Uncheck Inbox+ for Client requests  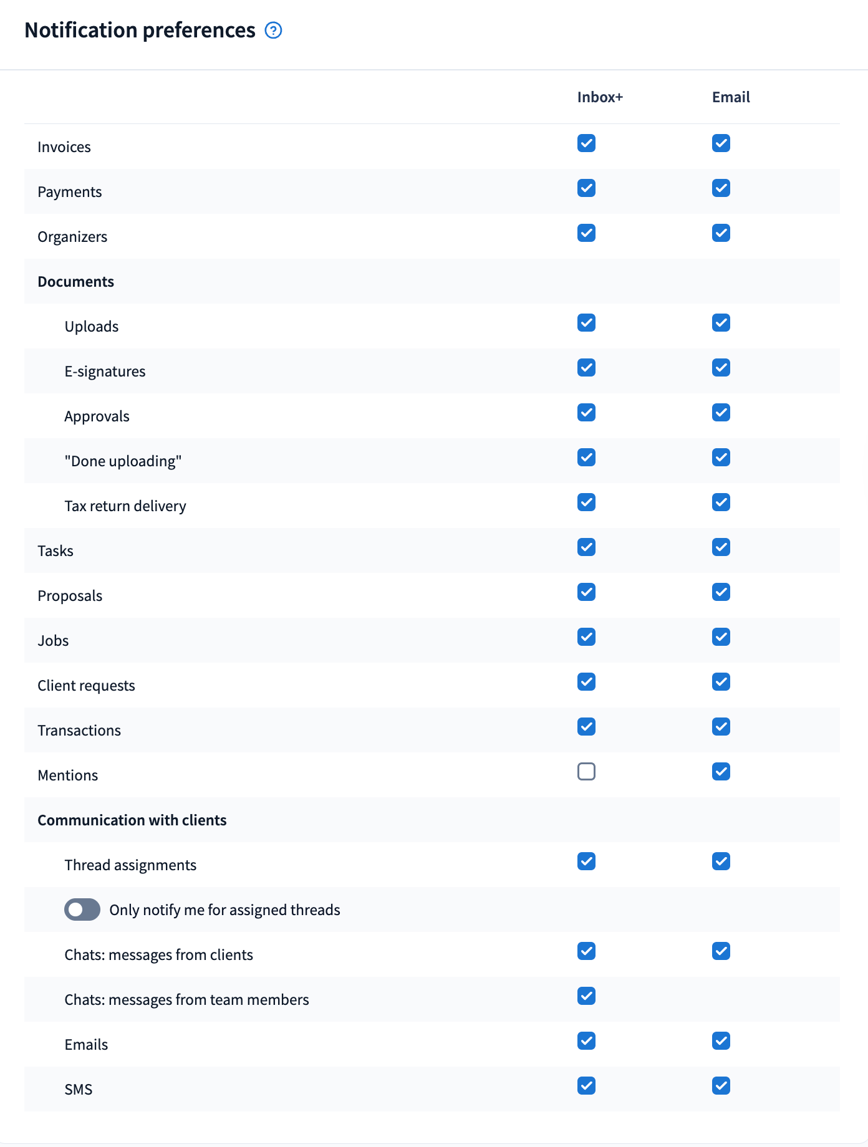(586, 682)
